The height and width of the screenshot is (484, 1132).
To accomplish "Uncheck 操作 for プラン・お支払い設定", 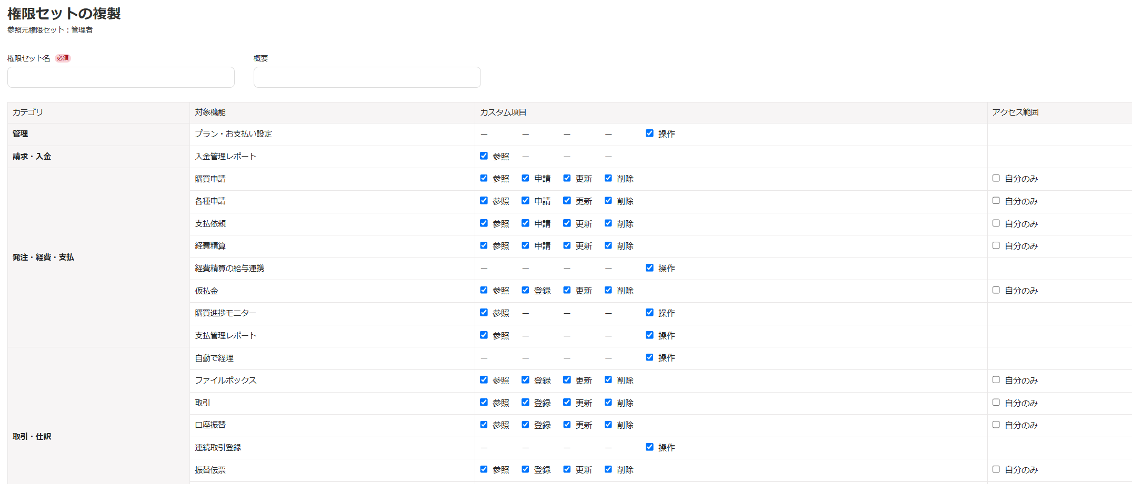I will point(649,133).
